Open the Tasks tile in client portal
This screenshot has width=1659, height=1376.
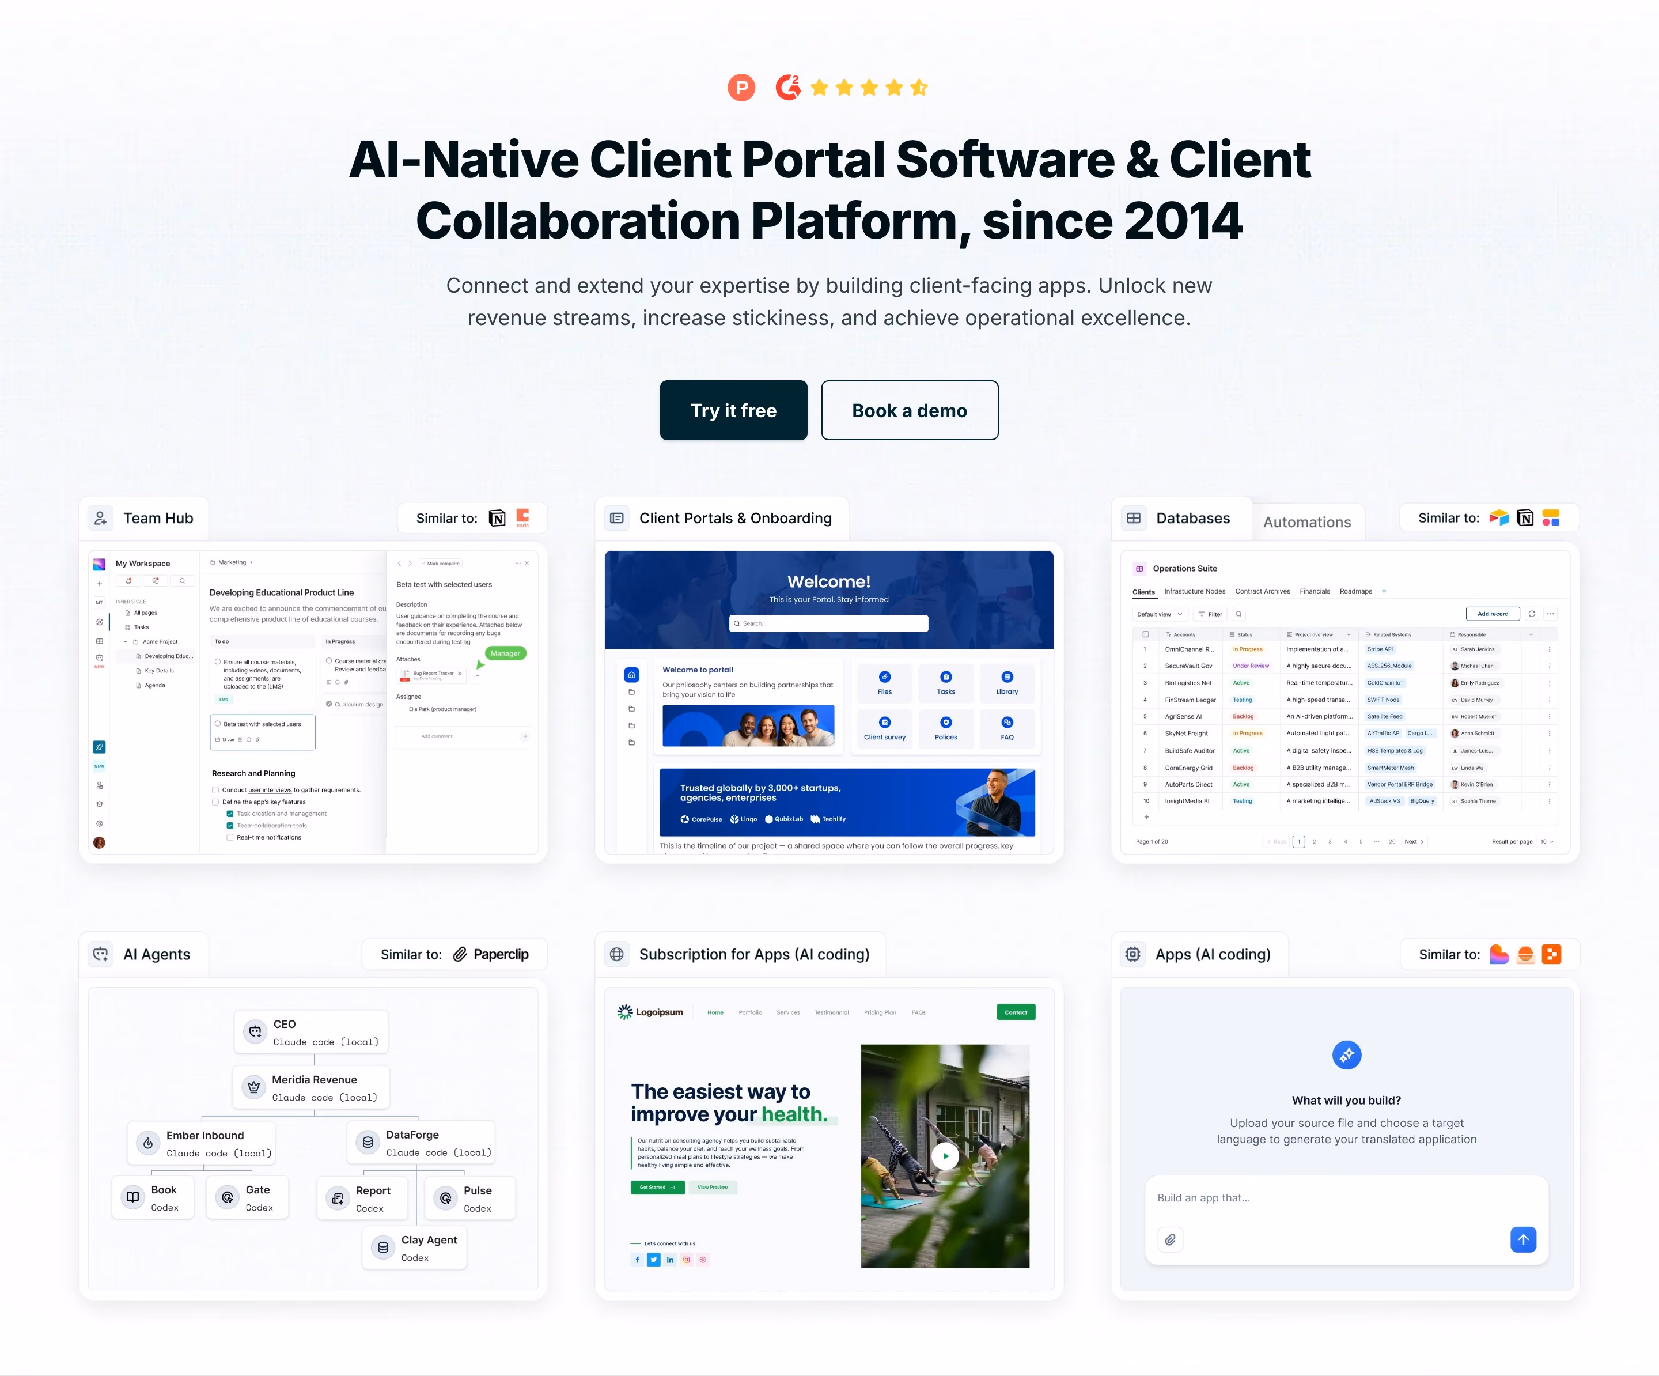click(x=946, y=683)
